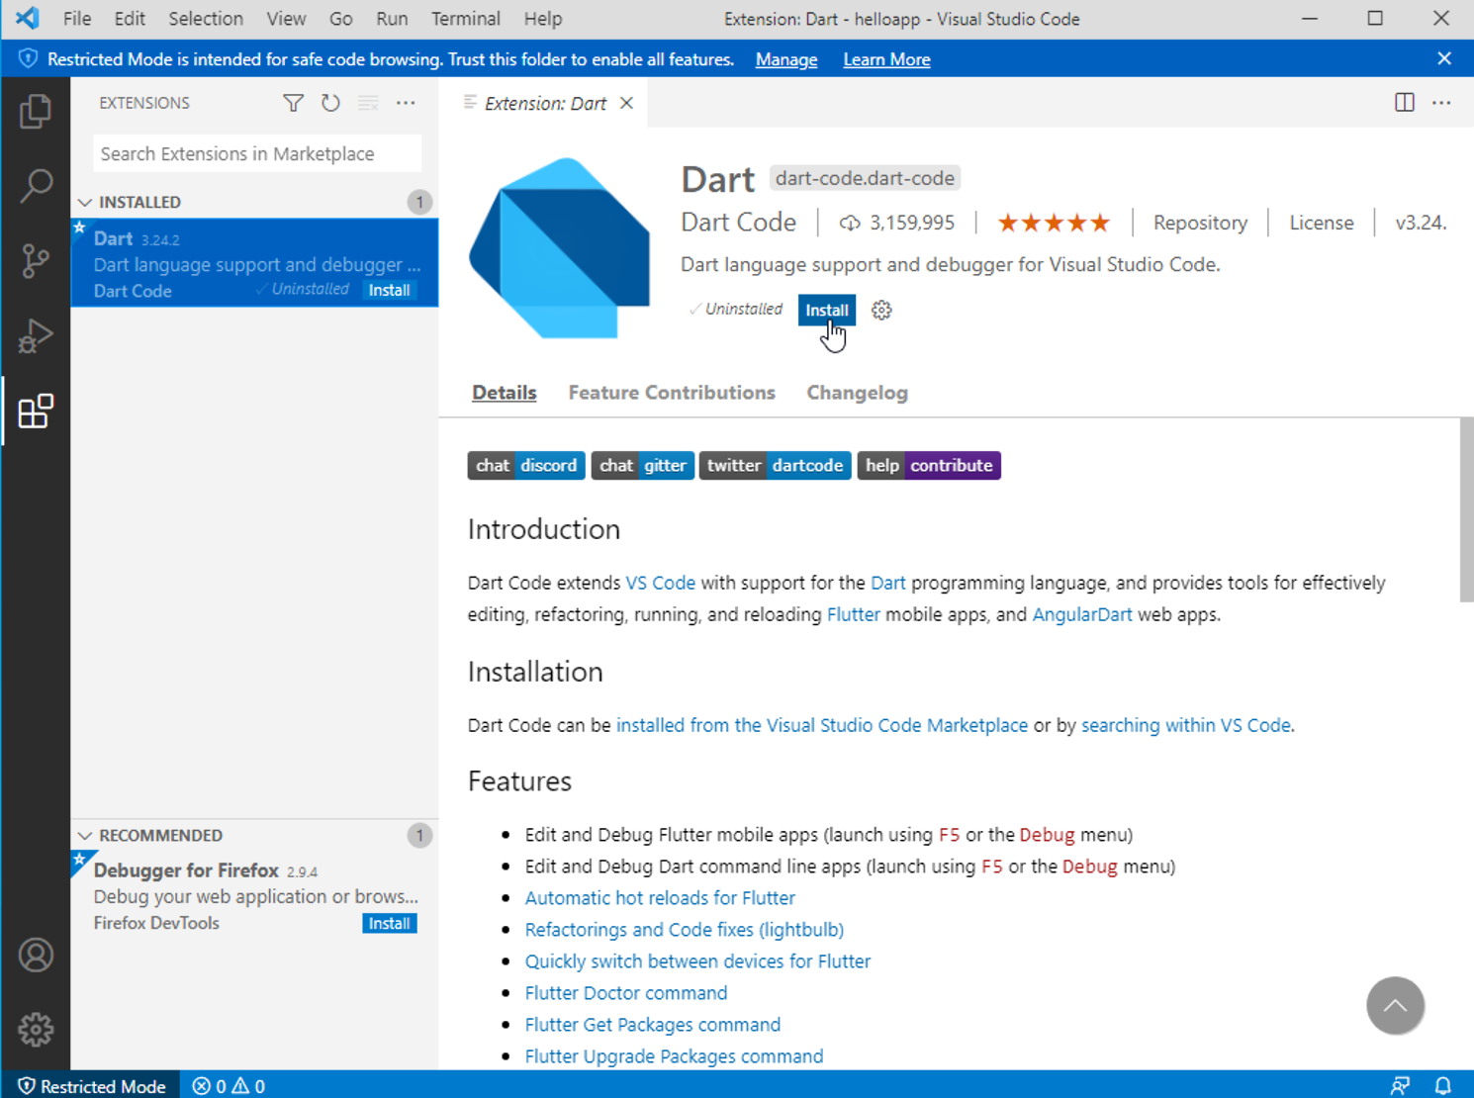
Task: Click Install on the Dart extension page
Action: coord(826,310)
